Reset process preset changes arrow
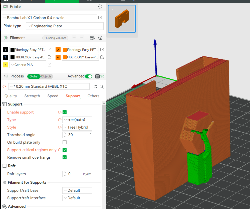This screenshot has height=209, width=250. [x=4, y=86]
